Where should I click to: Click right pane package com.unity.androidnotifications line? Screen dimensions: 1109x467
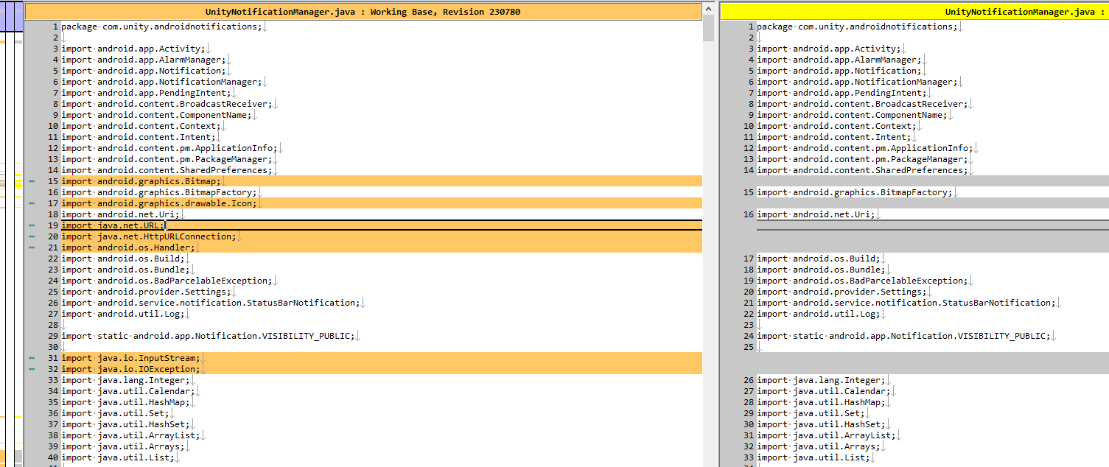(857, 27)
